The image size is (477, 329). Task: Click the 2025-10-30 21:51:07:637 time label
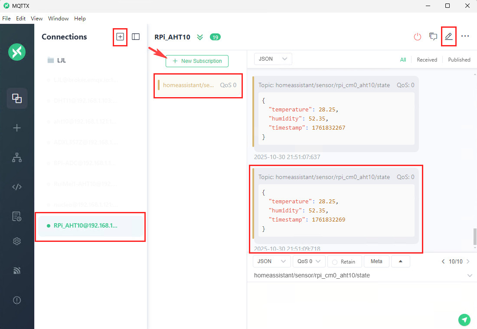tap(287, 157)
